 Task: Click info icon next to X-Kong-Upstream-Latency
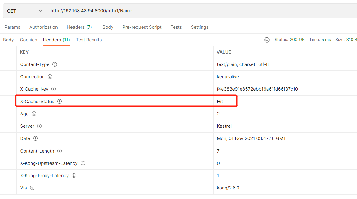[83, 163]
